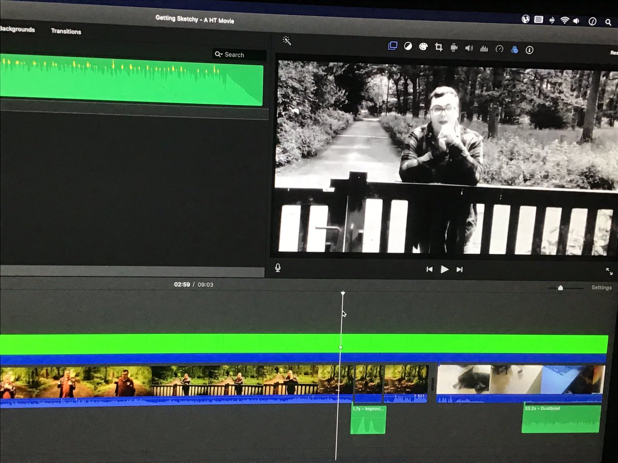Open noise reduction and equalizer bars icon
Viewport: 618px width, 463px height.
(484, 48)
